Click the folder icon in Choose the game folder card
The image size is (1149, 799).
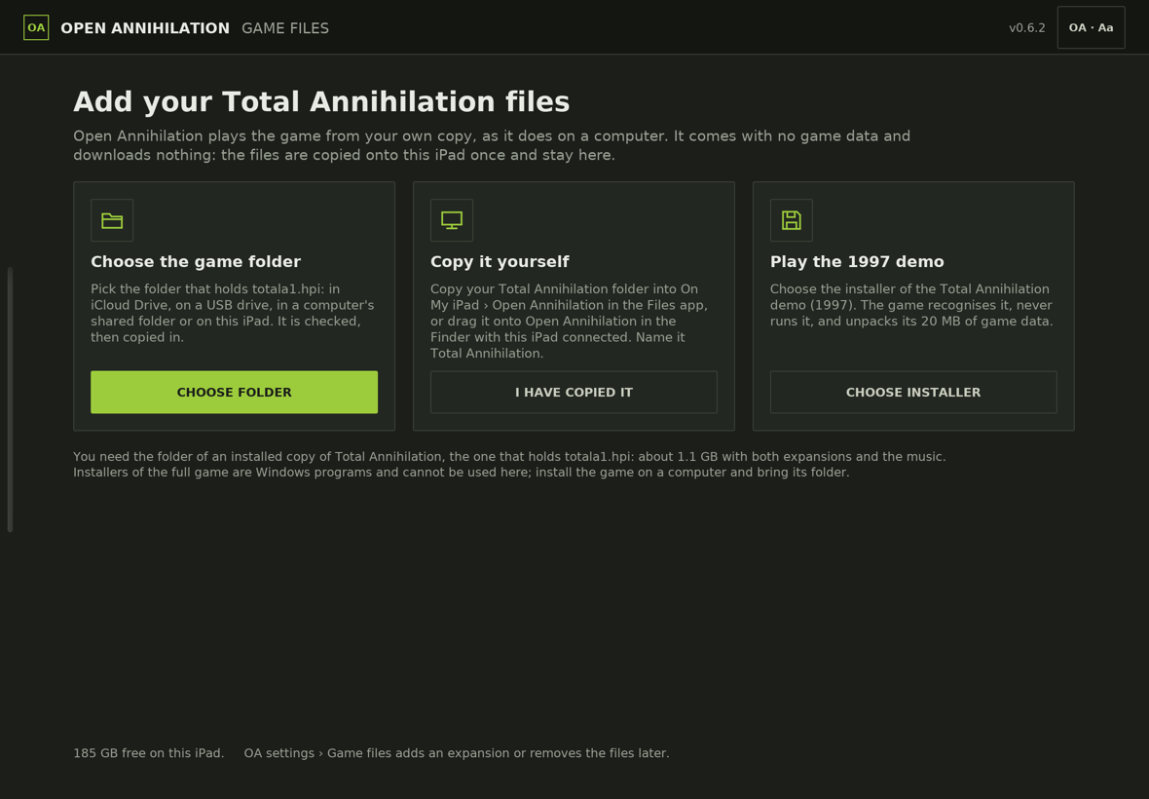tap(112, 220)
